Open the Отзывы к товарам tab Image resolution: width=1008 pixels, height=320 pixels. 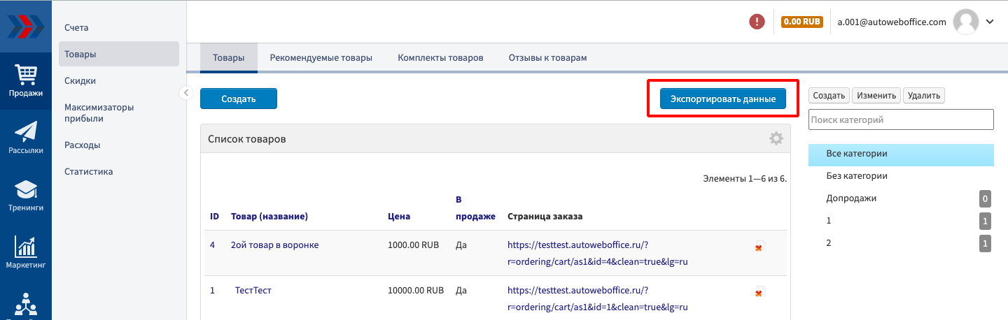(547, 58)
